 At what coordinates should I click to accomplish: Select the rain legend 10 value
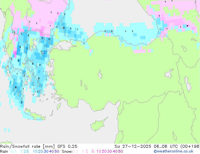coord(35,151)
